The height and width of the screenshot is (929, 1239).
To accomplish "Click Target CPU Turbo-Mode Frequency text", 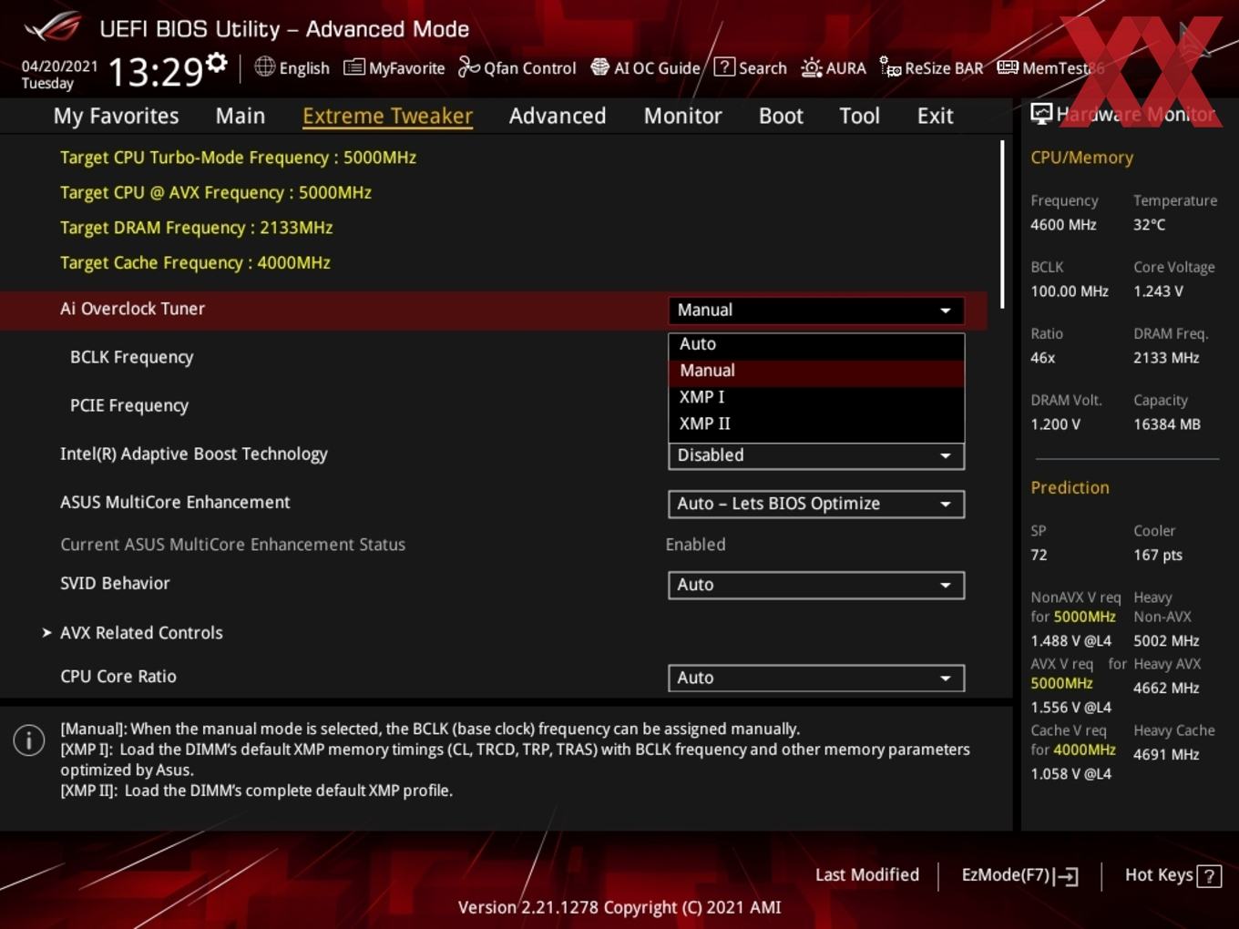I will 238,158.
